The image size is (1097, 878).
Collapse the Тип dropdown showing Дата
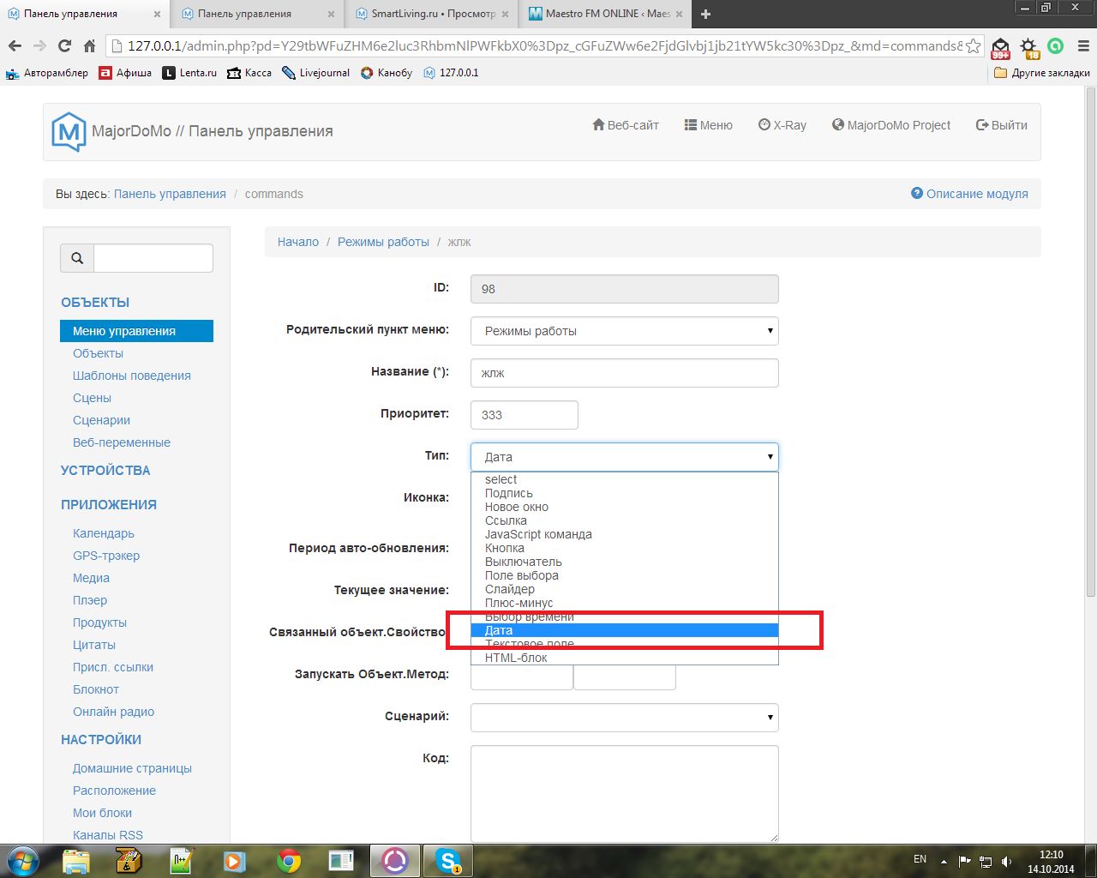(x=624, y=457)
